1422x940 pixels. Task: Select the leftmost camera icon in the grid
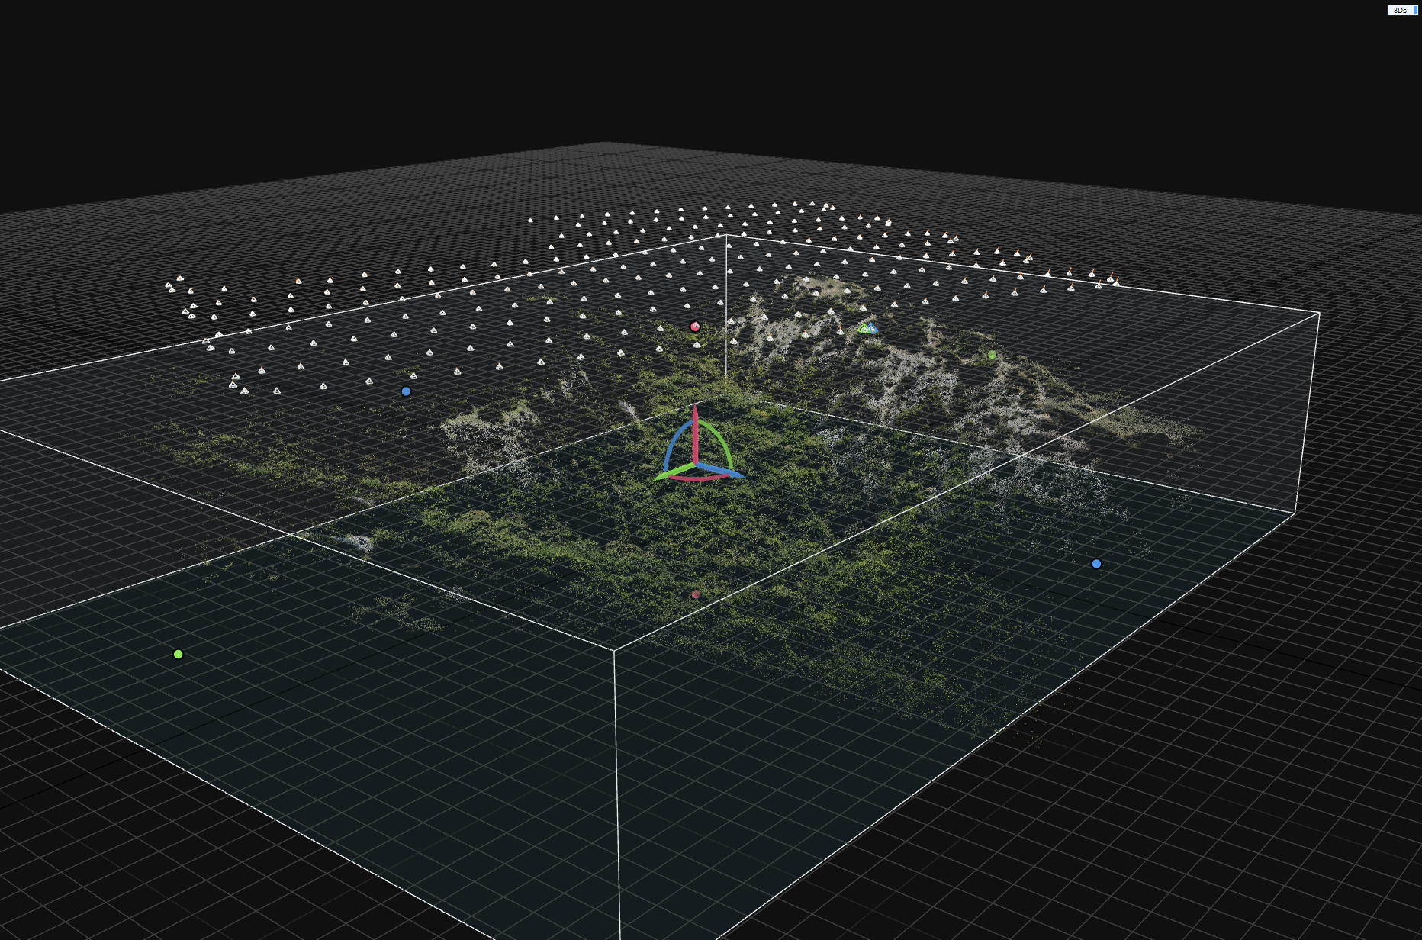[x=169, y=286]
